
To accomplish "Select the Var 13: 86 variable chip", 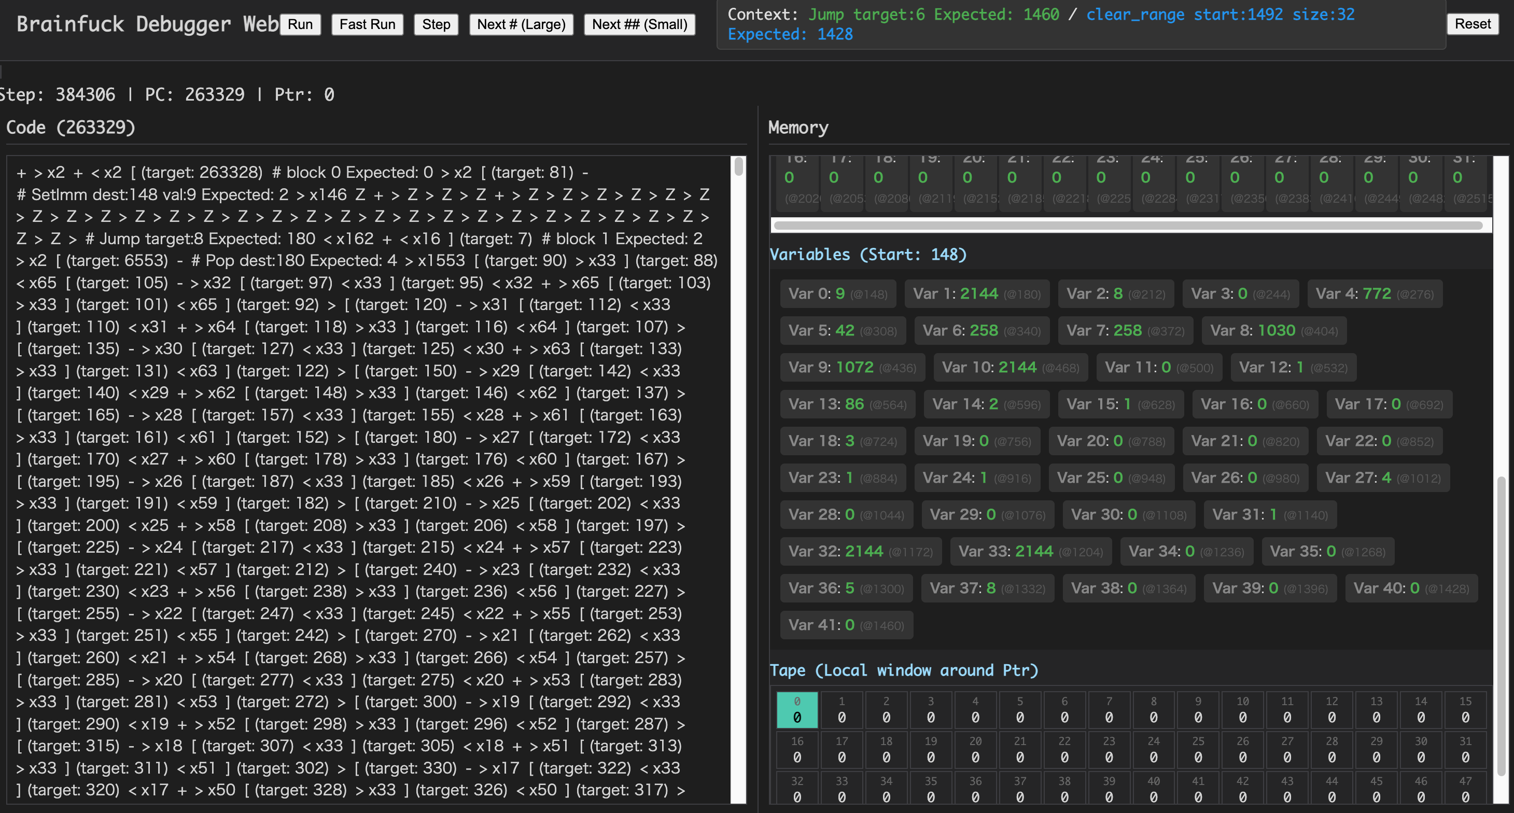I will pyautogui.click(x=847, y=404).
